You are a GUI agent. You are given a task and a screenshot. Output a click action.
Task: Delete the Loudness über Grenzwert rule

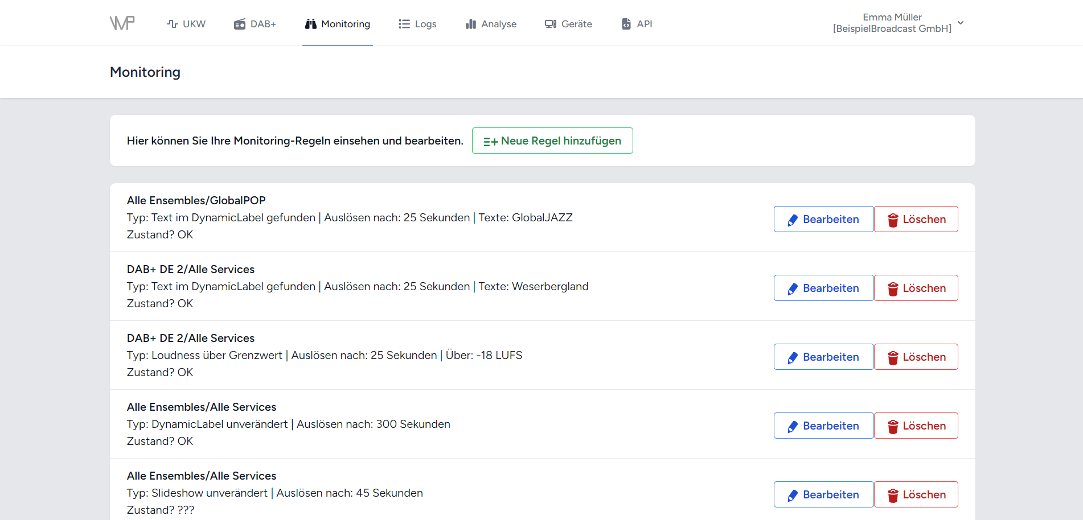tap(916, 357)
